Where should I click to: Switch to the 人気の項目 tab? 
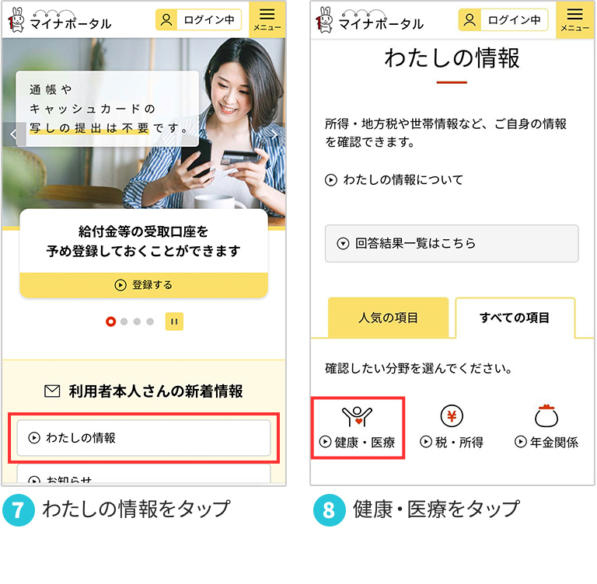tap(388, 318)
